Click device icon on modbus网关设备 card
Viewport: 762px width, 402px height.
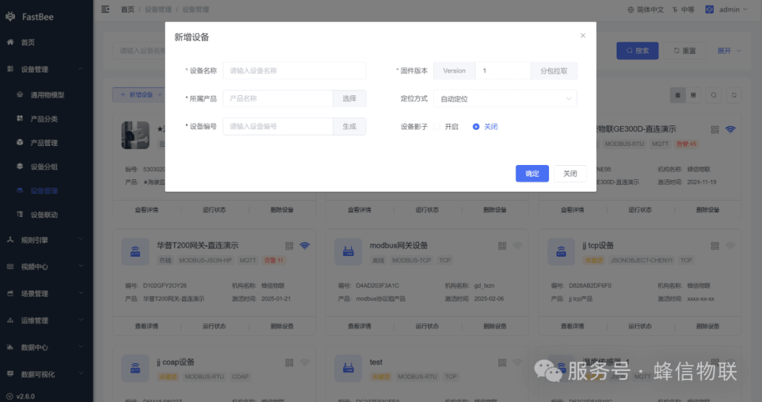[x=348, y=252]
